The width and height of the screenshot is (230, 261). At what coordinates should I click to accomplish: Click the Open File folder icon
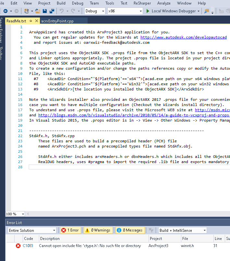(x=38, y=11)
